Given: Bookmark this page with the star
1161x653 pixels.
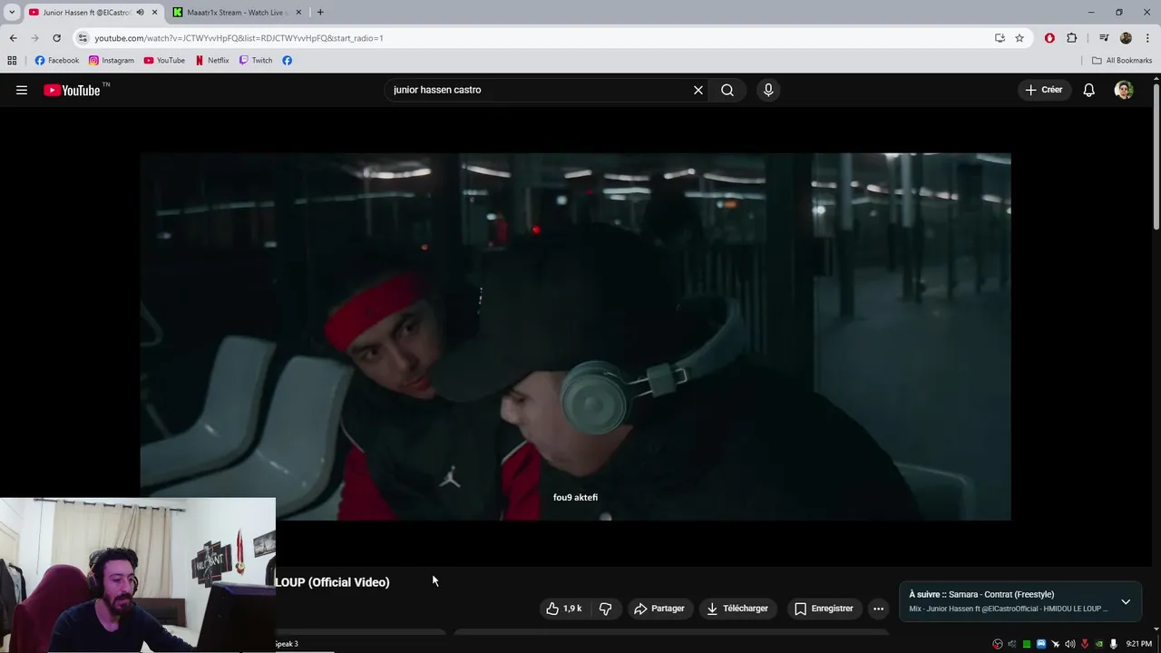Looking at the screenshot, I should tap(1020, 38).
